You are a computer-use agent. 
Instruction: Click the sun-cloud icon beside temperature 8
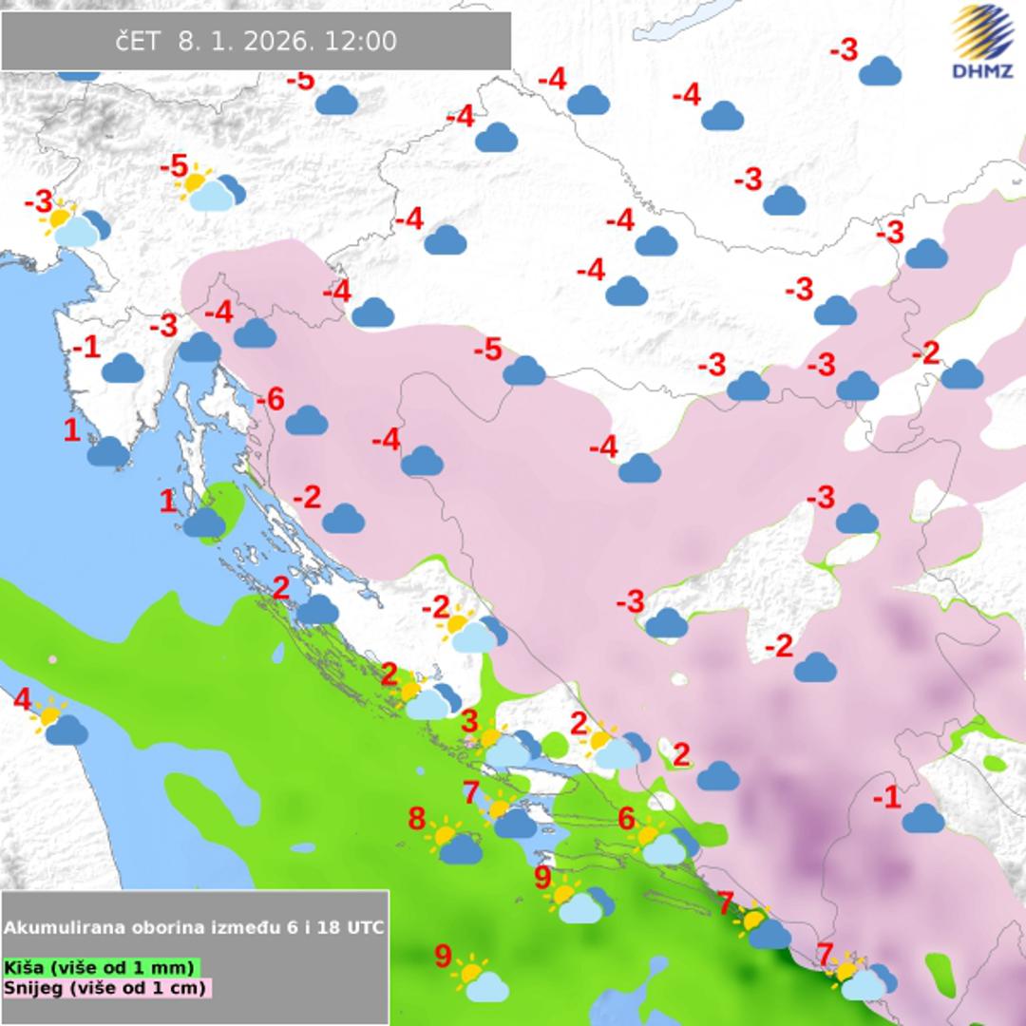click(455, 844)
